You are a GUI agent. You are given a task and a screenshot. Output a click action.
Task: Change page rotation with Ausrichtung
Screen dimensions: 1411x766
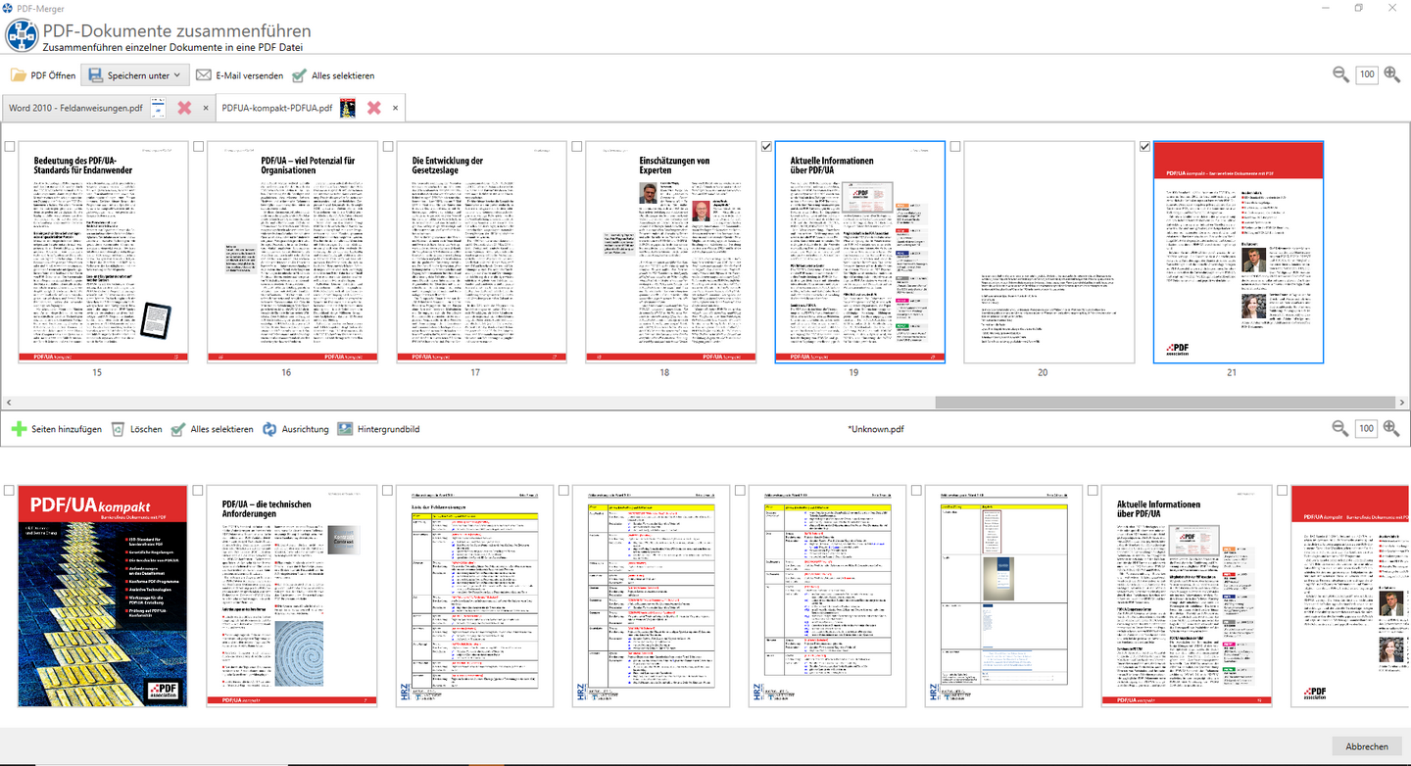[x=295, y=429]
